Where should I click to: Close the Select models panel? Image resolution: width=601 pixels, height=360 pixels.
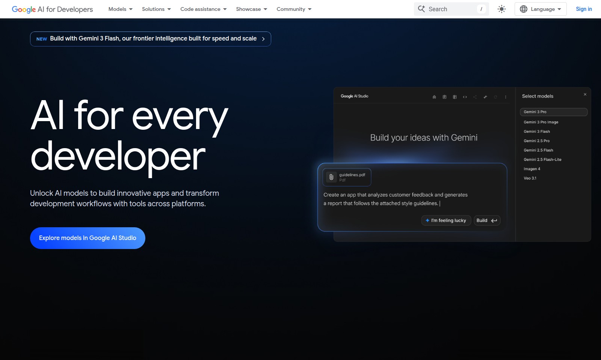[585, 94]
